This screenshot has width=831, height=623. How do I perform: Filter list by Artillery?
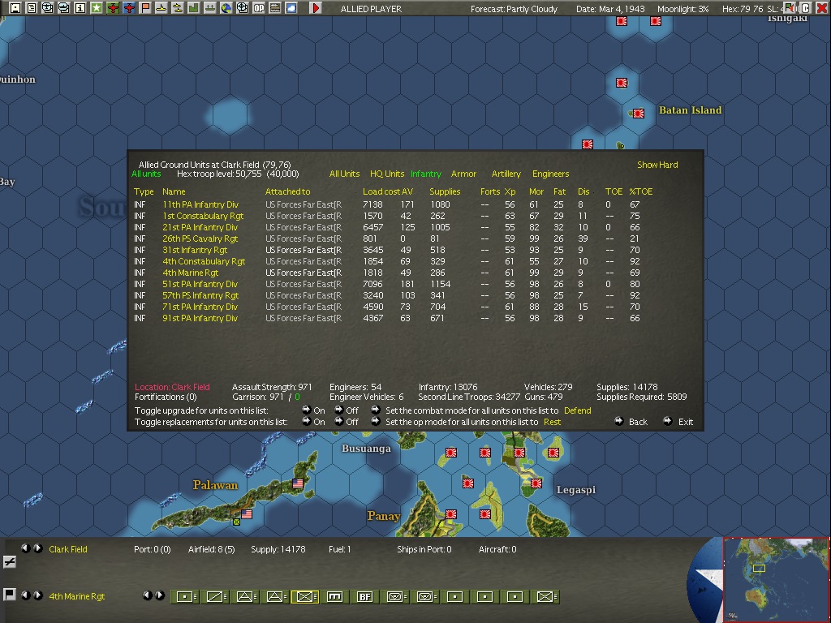click(x=506, y=174)
